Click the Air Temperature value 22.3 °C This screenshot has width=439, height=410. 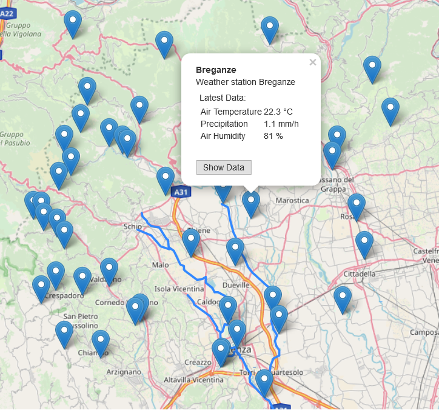(x=278, y=112)
